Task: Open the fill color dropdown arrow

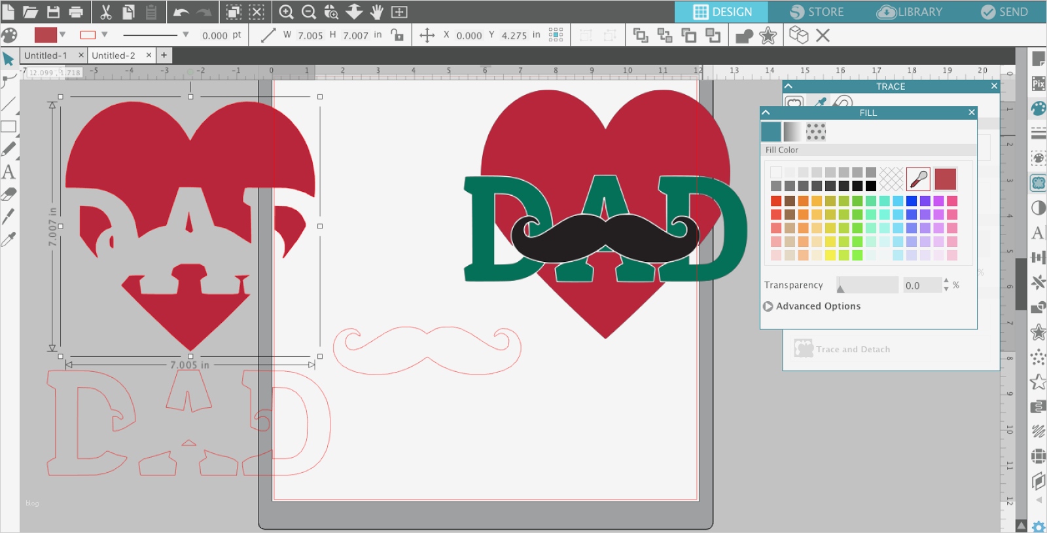Action: (63, 35)
